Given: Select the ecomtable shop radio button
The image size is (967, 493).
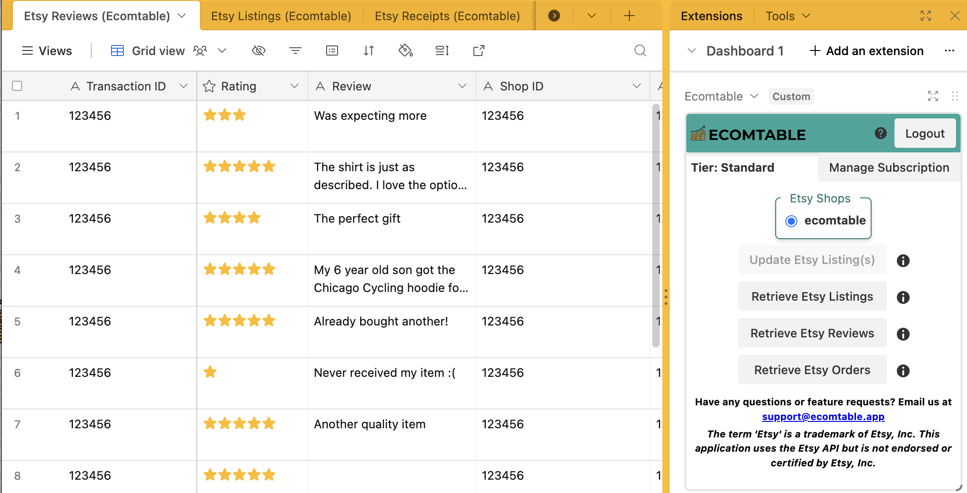Looking at the screenshot, I should pos(791,221).
